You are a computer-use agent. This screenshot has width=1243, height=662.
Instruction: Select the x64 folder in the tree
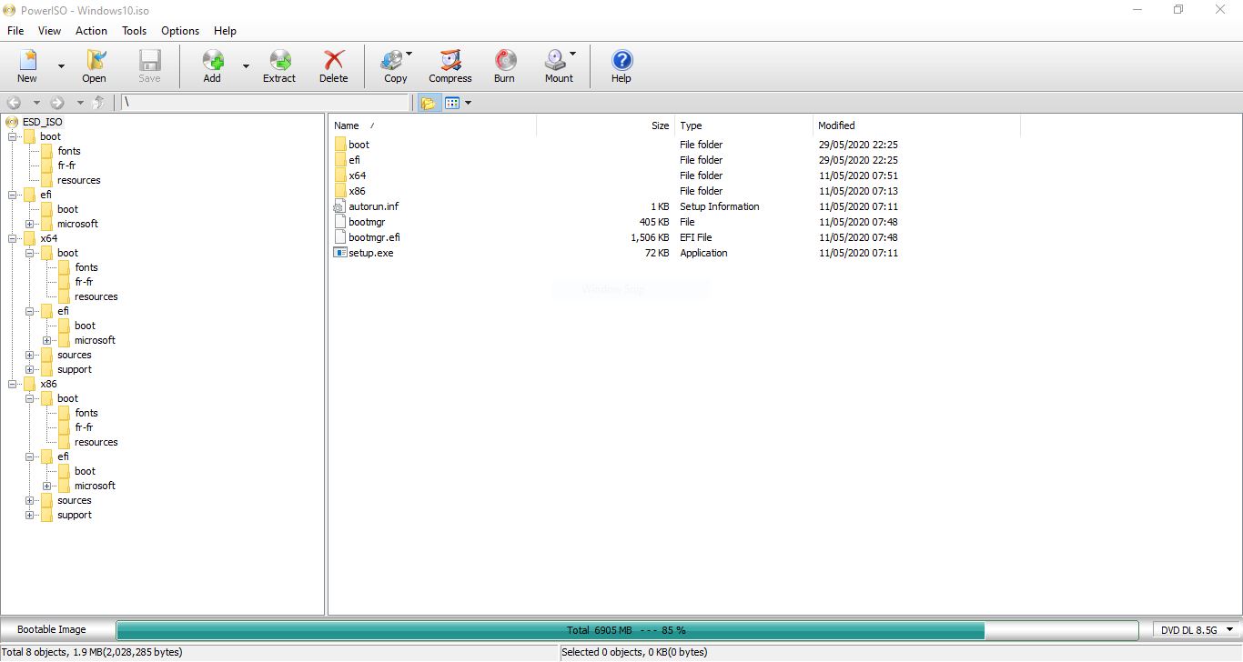(48, 238)
